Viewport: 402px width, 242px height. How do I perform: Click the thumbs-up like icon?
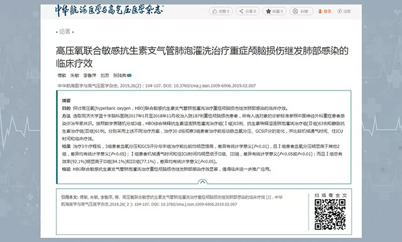215,11
